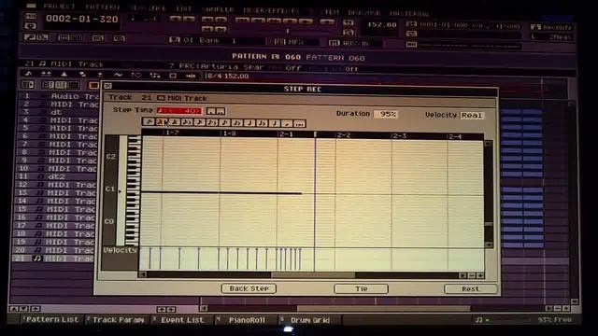This screenshot has width=598, height=336.
Task: Click measure marker 2-1 in ruler
Action: coord(286,134)
